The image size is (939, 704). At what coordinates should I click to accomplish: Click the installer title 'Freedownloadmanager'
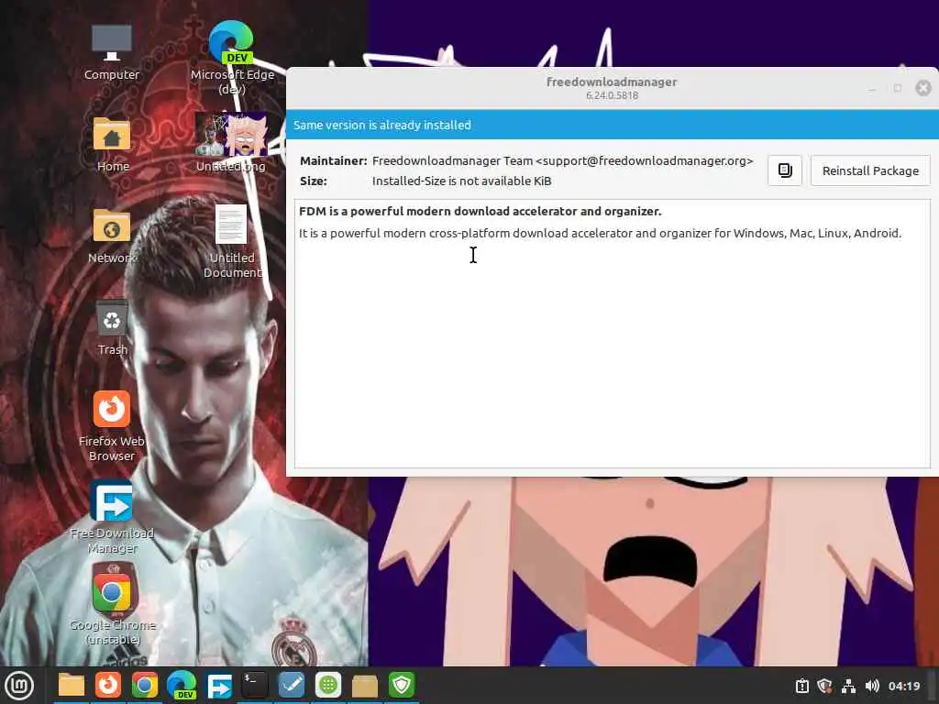(x=612, y=82)
